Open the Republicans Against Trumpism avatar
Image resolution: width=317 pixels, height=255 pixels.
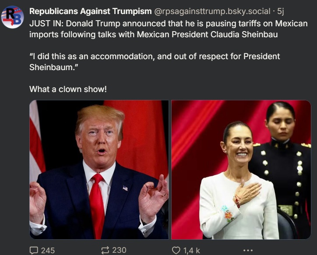(x=12, y=17)
